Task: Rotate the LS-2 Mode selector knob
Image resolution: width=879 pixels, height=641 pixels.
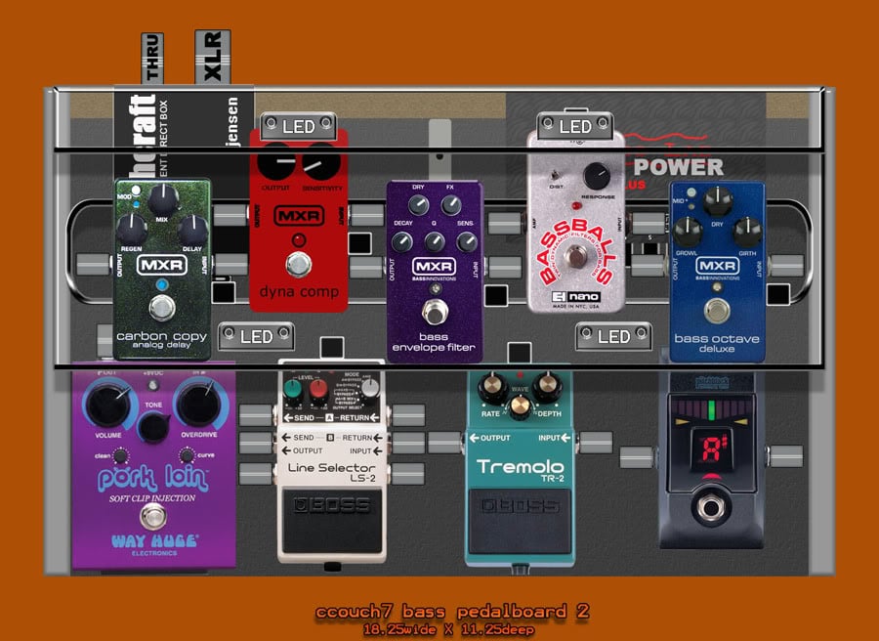Action: click(370, 388)
